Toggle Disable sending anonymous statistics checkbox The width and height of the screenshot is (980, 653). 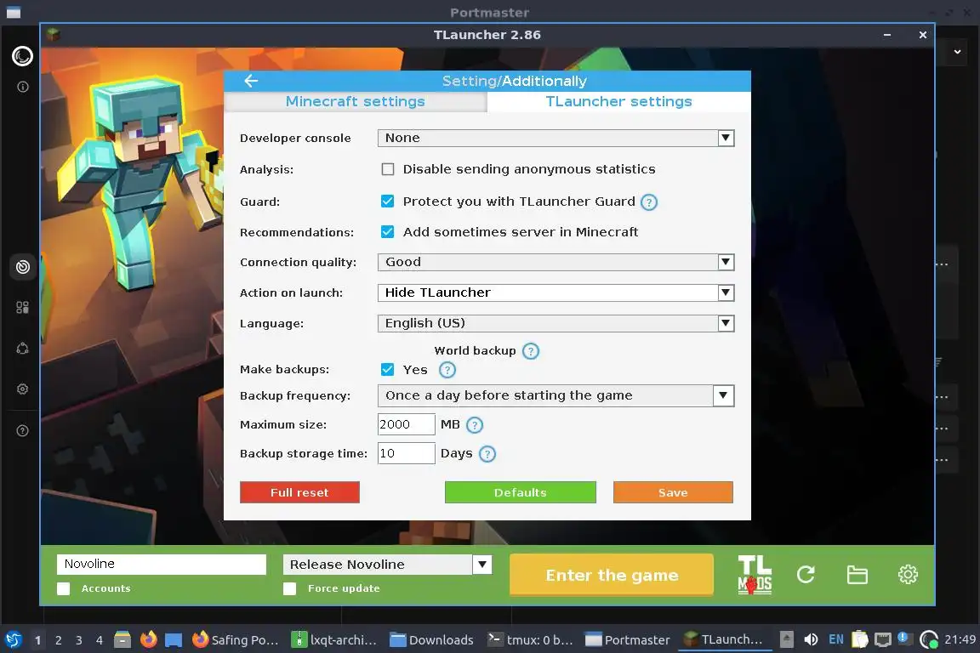click(388, 169)
